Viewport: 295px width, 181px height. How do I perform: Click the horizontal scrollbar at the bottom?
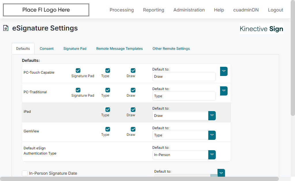pos(139,179)
